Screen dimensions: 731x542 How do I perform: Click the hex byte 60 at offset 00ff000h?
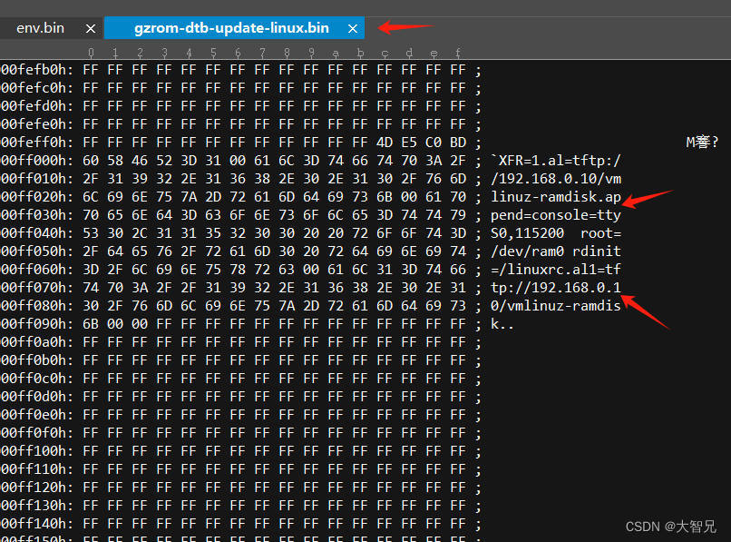click(x=90, y=160)
